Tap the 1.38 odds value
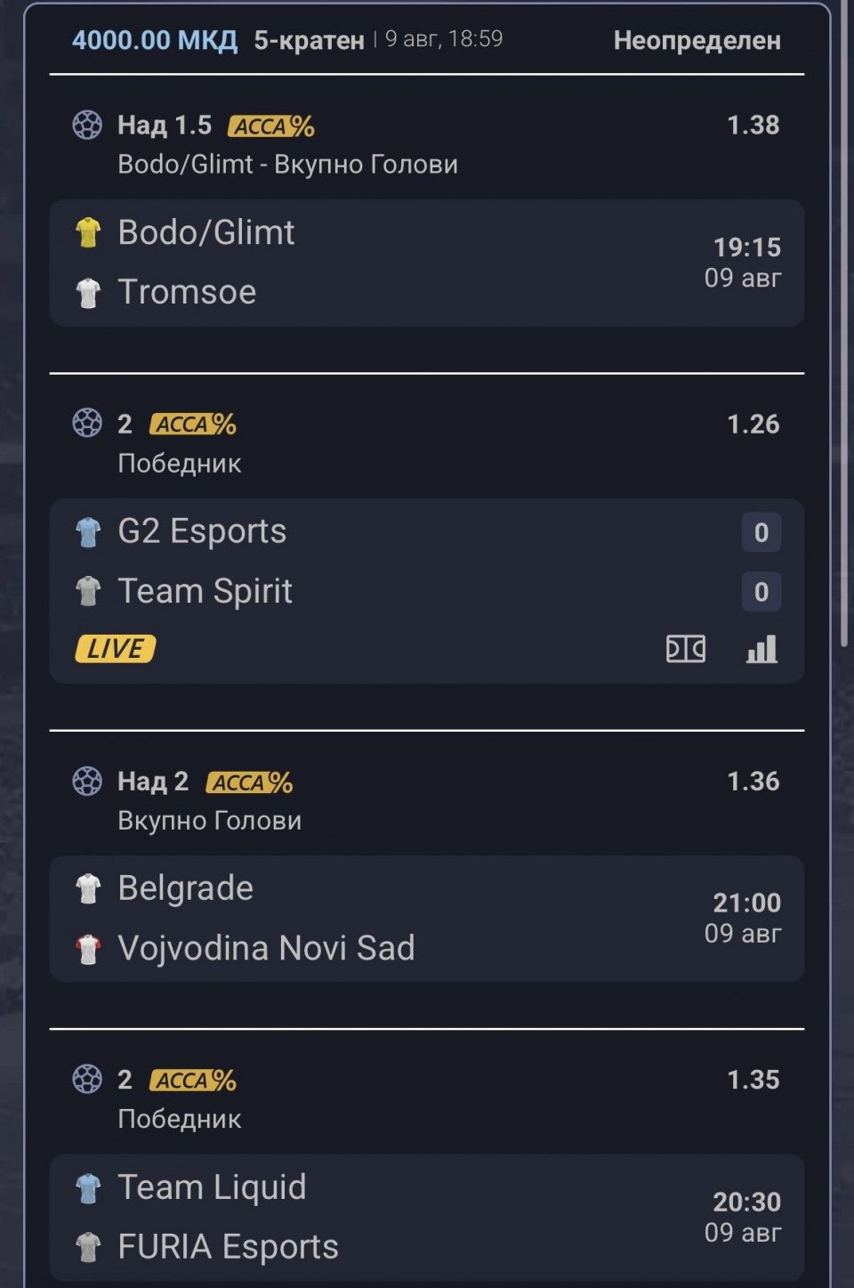The width and height of the screenshot is (854, 1288). click(x=753, y=125)
